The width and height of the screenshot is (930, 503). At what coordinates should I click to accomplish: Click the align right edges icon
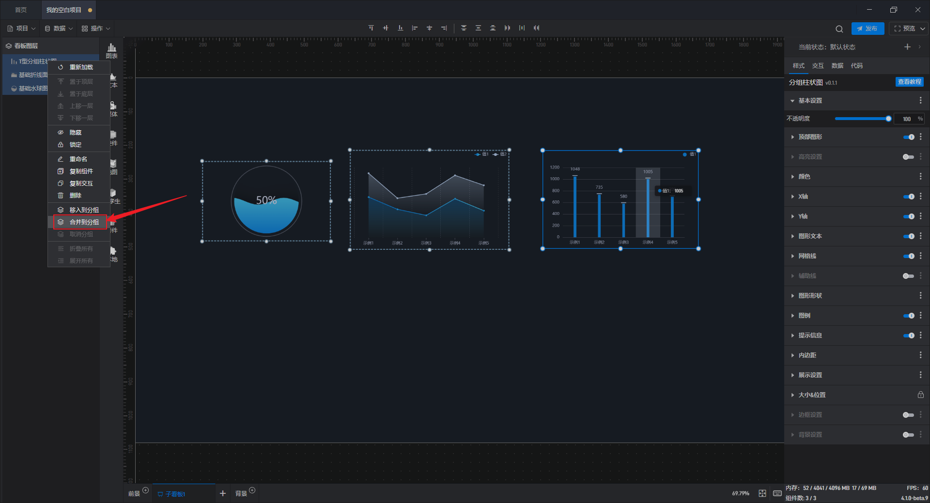(x=444, y=28)
